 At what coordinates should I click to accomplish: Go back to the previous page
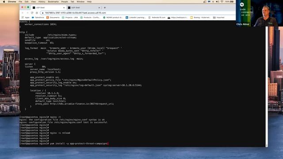coord(23,13)
